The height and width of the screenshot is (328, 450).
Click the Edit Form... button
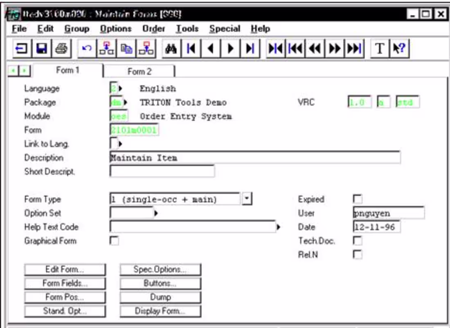coord(65,270)
